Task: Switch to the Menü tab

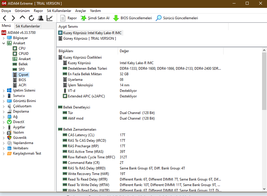Action: point(6,26)
